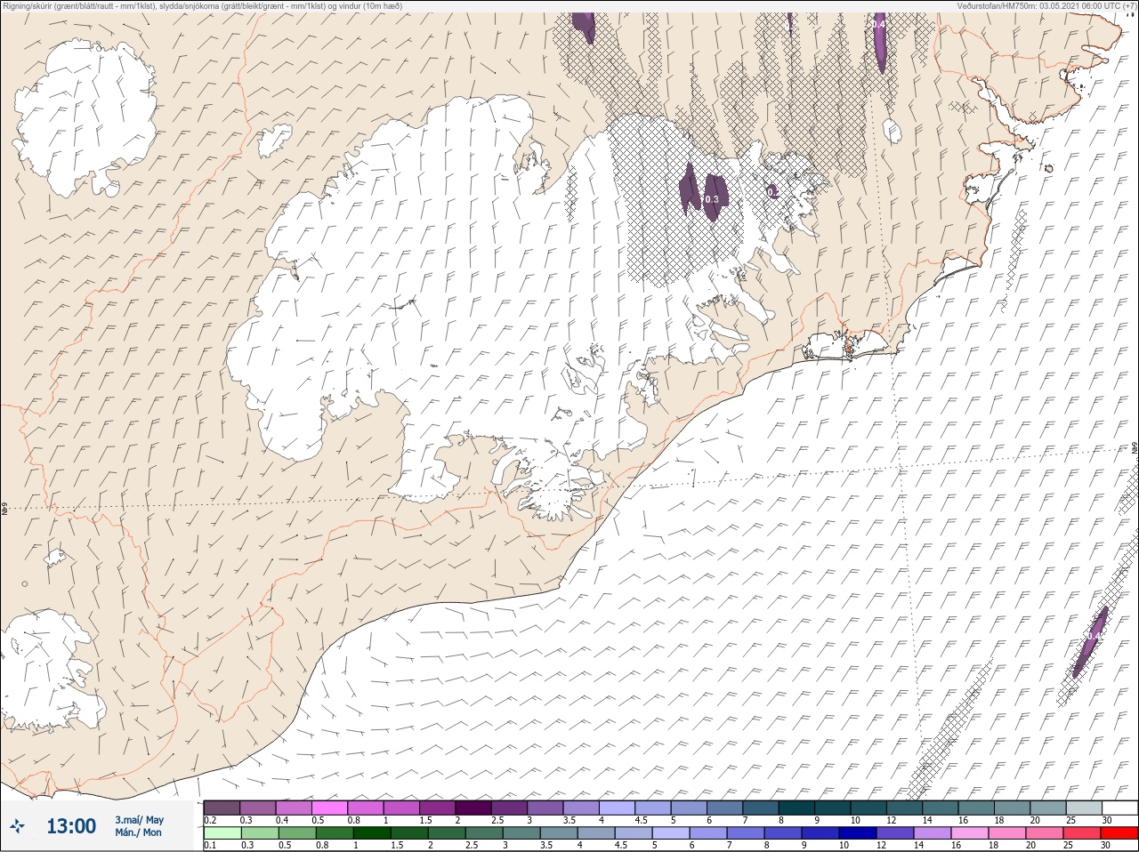Image resolution: width=1139 pixels, height=852 pixels.
Task: Click the bottom-row pale green swatch starting at 0.1
Action: 222,833
